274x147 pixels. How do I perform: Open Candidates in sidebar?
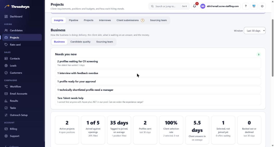pos(22,30)
